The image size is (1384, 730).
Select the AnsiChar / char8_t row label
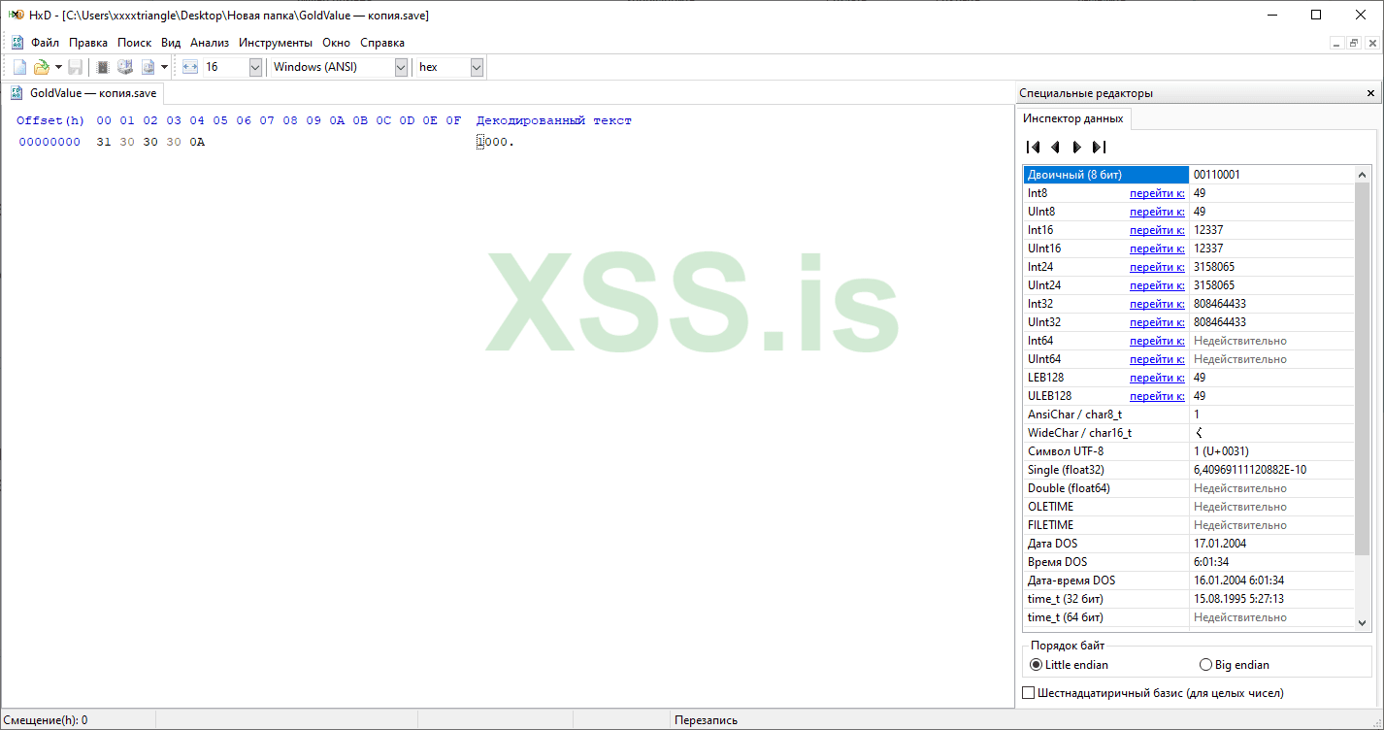(x=1074, y=415)
